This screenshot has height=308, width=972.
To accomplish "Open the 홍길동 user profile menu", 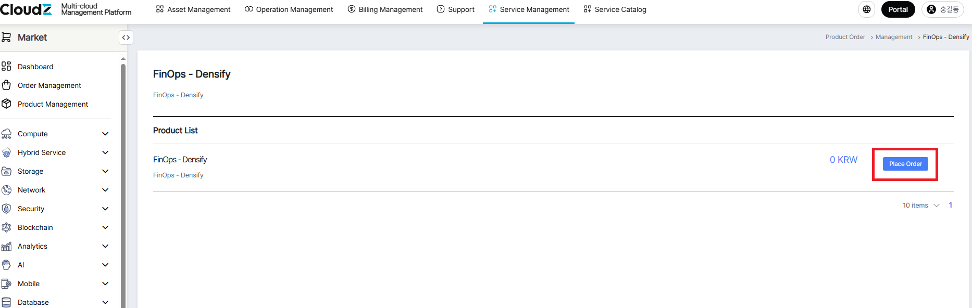I will pyautogui.click(x=943, y=9).
